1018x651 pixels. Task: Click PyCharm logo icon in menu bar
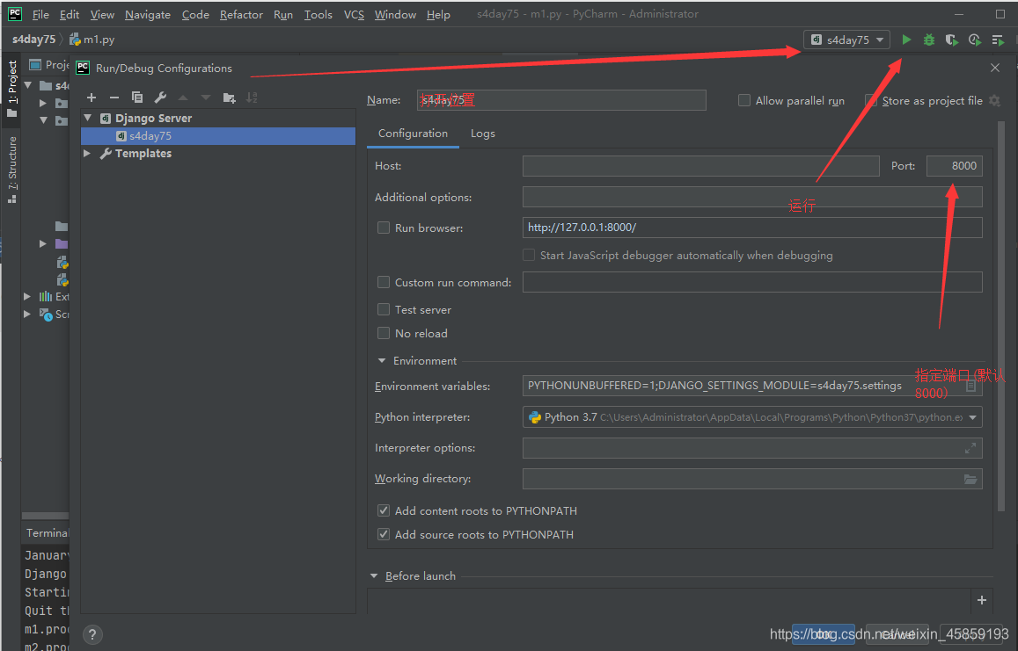click(15, 13)
